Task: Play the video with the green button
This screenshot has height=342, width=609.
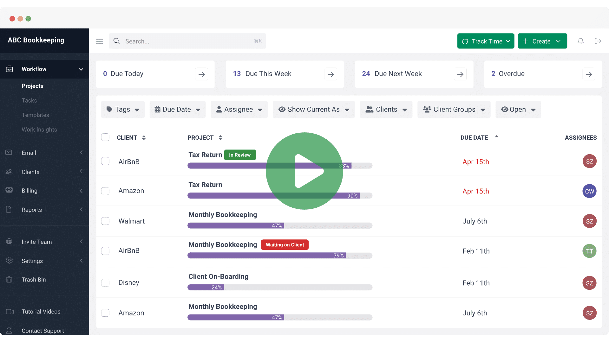Action: [304, 171]
